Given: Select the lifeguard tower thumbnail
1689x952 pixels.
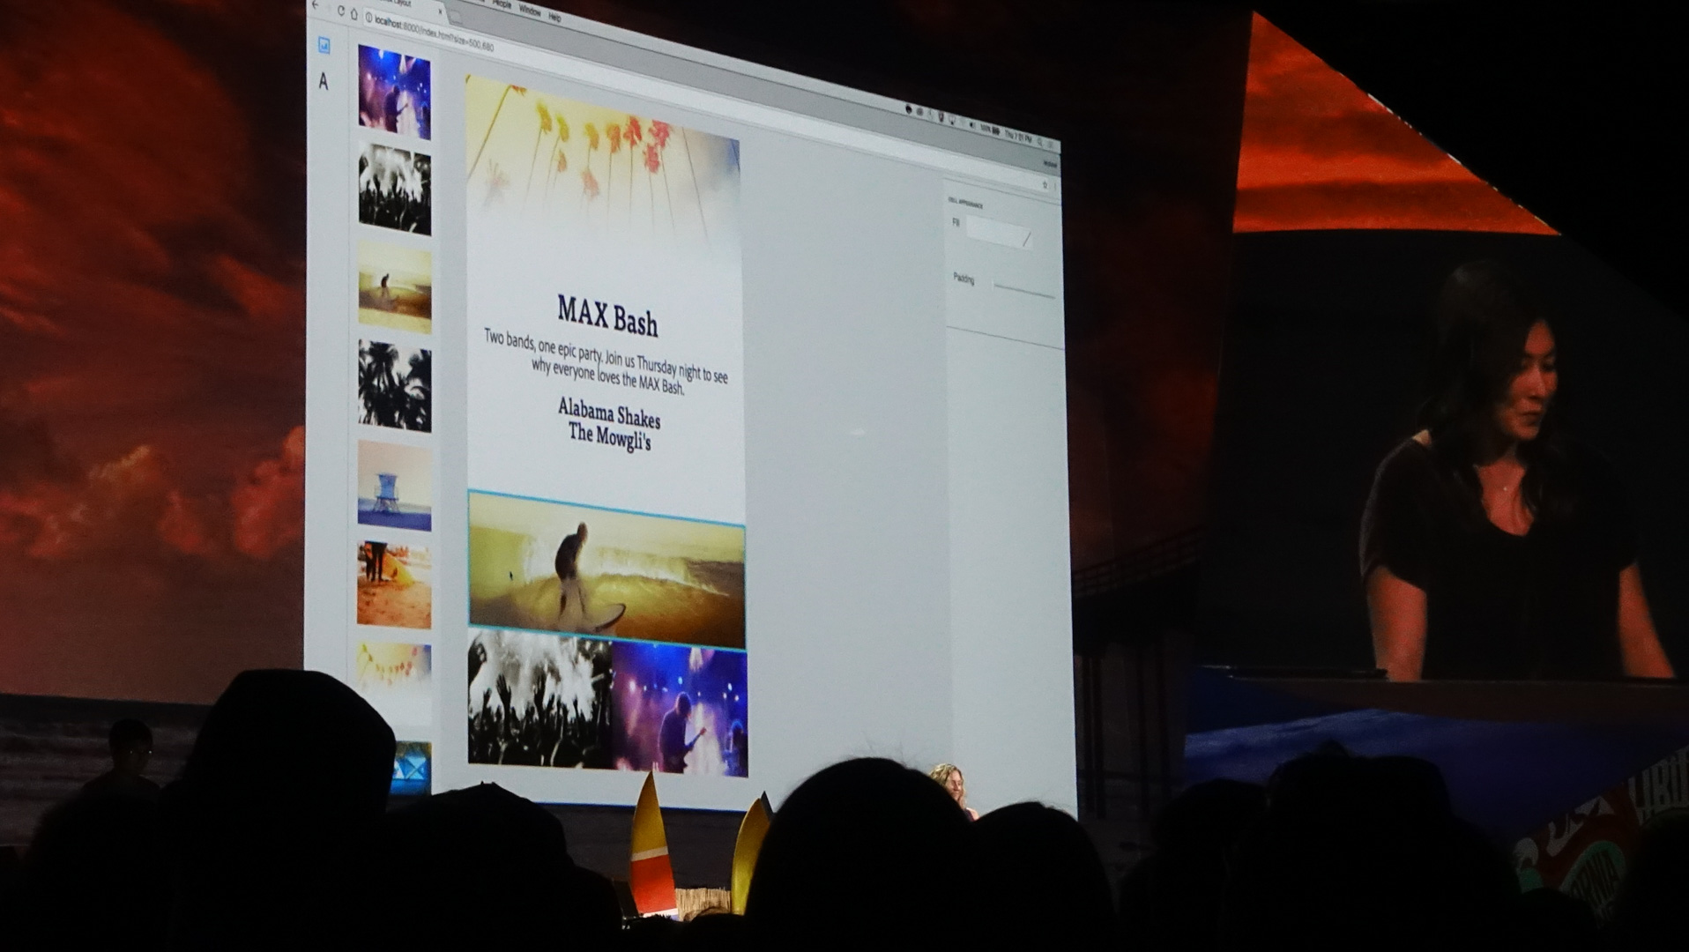Looking at the screenshot, I should pyautogui.click(x=394, y=486).
